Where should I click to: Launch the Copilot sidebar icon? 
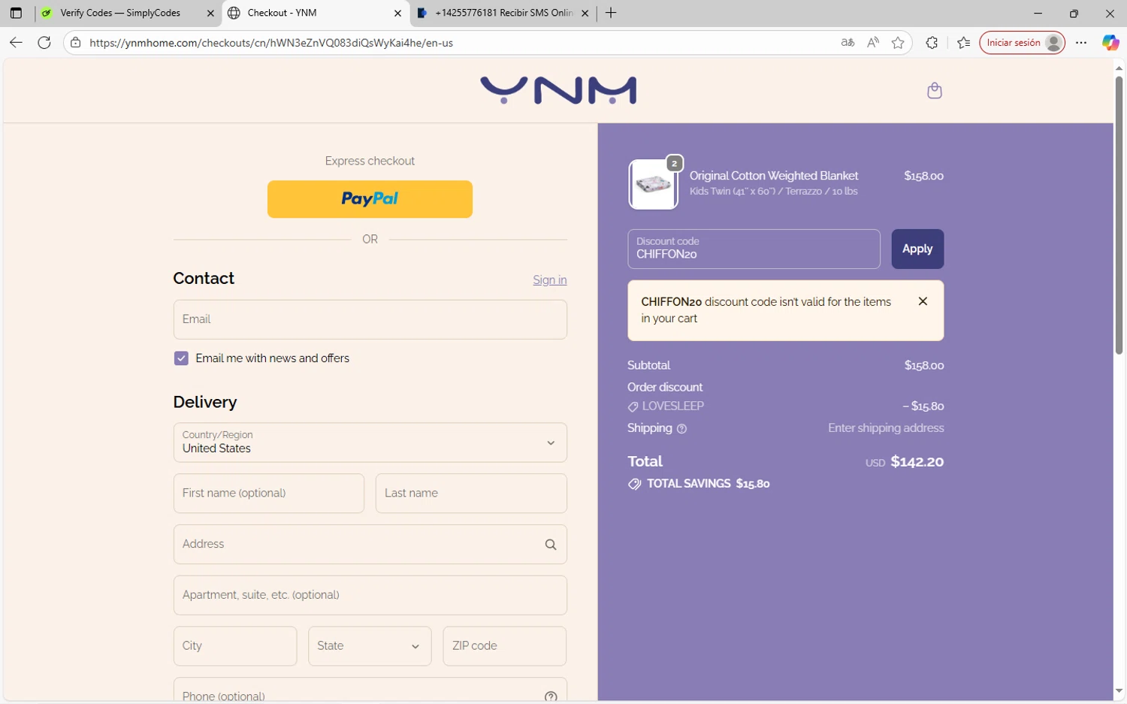click(1110, 43)
